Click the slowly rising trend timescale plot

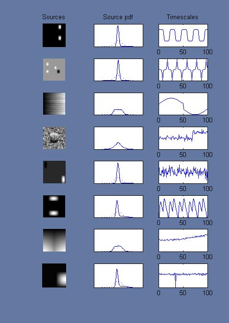click(x=183, y=240)
